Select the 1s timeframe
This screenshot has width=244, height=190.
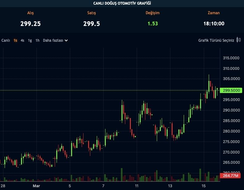[15, 40]
